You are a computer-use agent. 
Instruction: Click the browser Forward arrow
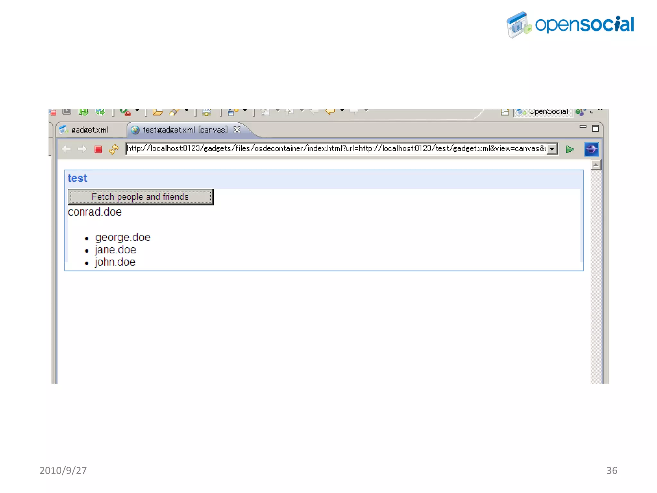(82, 149)
